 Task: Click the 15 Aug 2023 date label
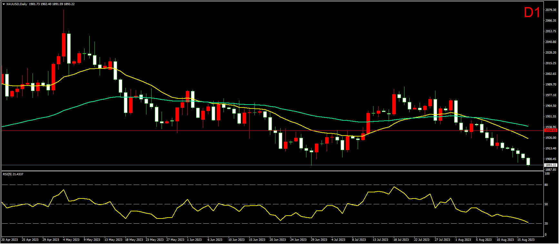click(x=526, y=240)
